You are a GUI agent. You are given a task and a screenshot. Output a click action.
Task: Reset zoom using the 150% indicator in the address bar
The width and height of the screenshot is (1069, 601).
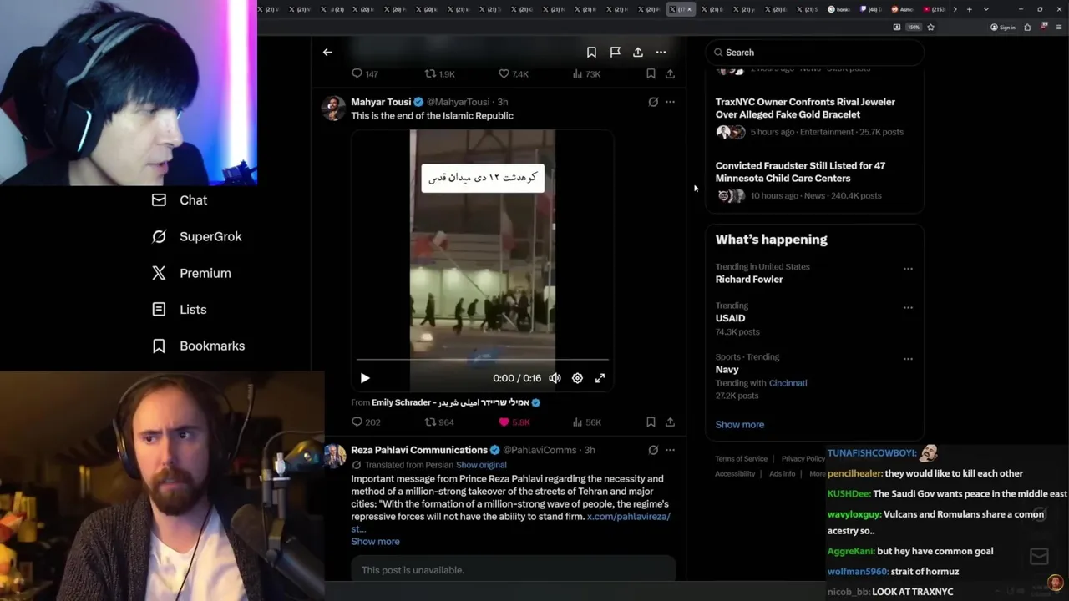tap(914, 27)
